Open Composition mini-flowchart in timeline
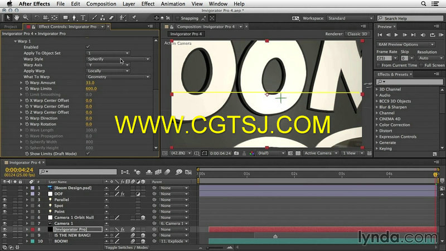The width and height of the screenshot is (446, 251). click(125, 172)
